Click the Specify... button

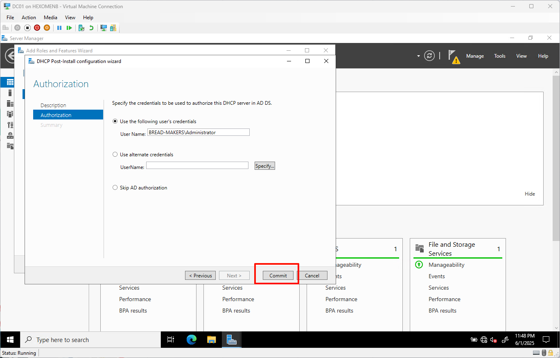click(x=265, y=166)
